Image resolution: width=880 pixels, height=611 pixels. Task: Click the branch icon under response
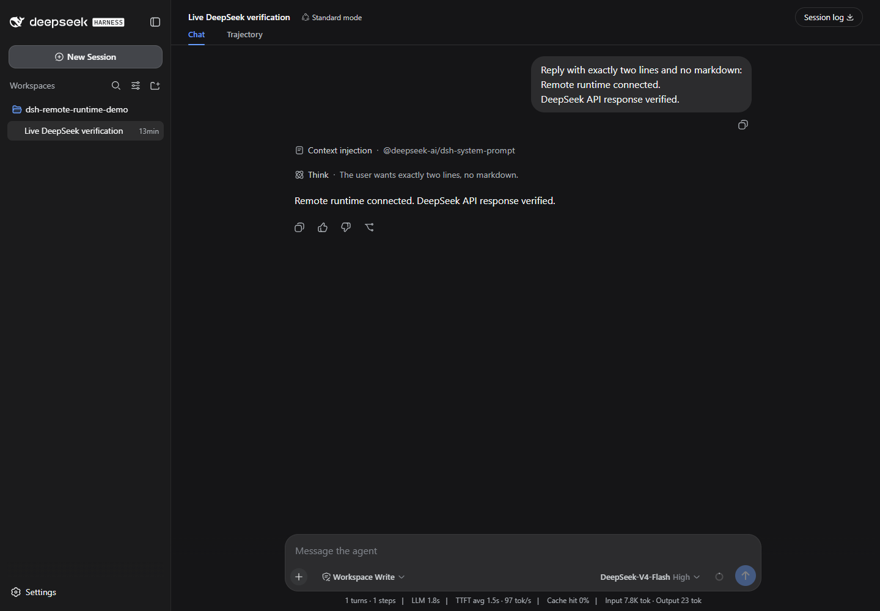tap(369, 227)
